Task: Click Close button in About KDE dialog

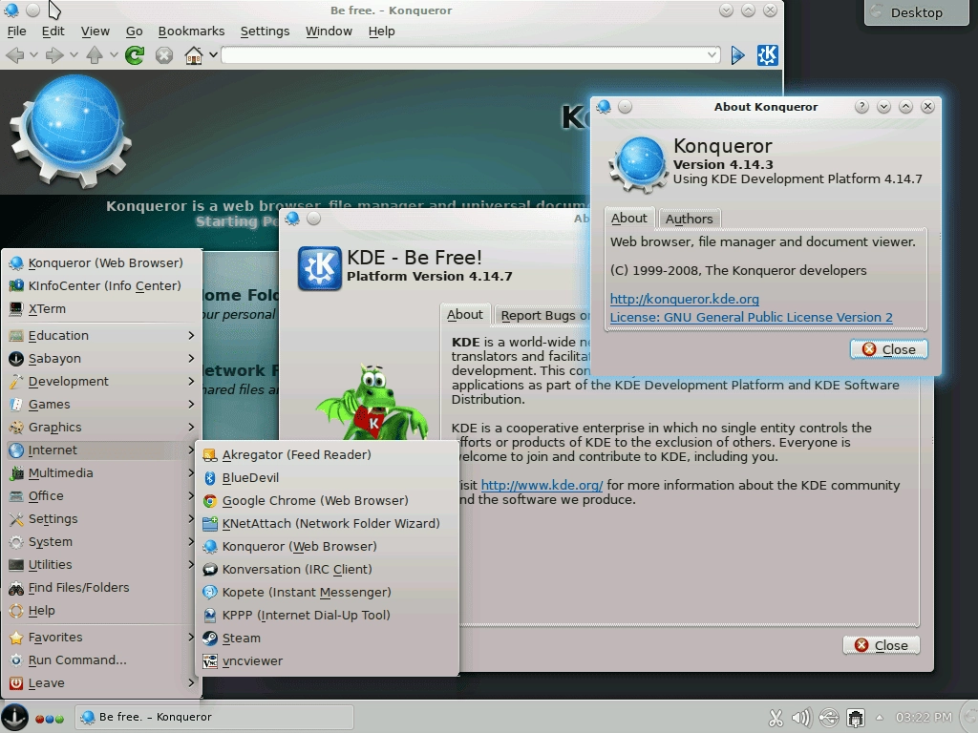Action: click(x=882, y=645)
